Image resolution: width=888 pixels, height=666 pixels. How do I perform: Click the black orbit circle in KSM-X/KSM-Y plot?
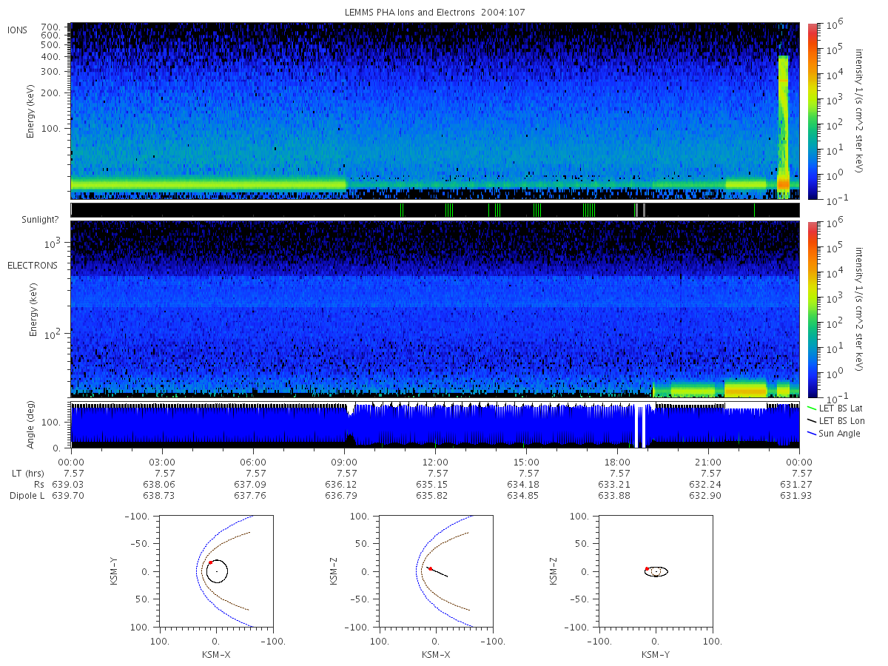click(217, 571)
